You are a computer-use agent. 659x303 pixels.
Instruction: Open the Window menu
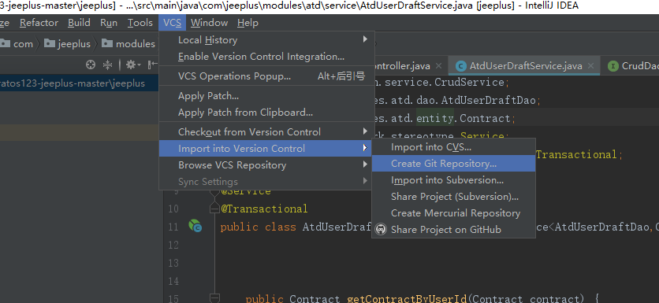[209, 23]
